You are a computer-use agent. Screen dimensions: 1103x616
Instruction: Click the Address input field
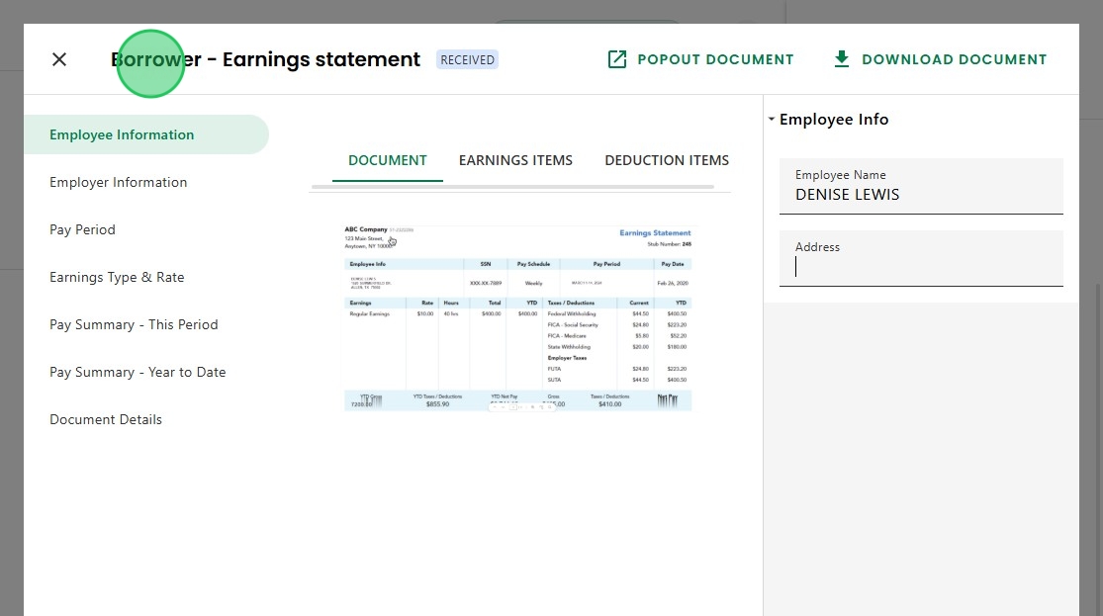(921, 259)
